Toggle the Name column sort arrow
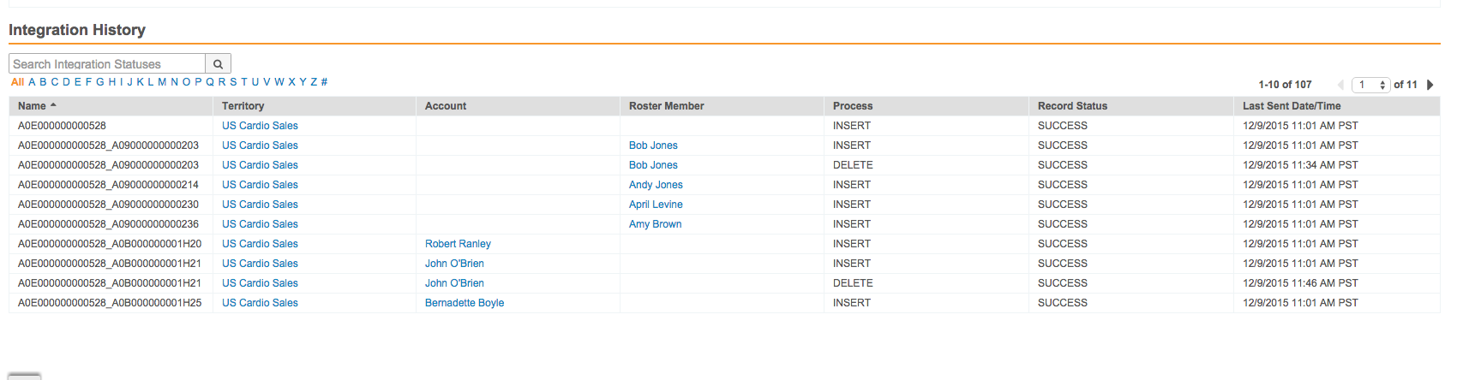 tap(53, 105)
